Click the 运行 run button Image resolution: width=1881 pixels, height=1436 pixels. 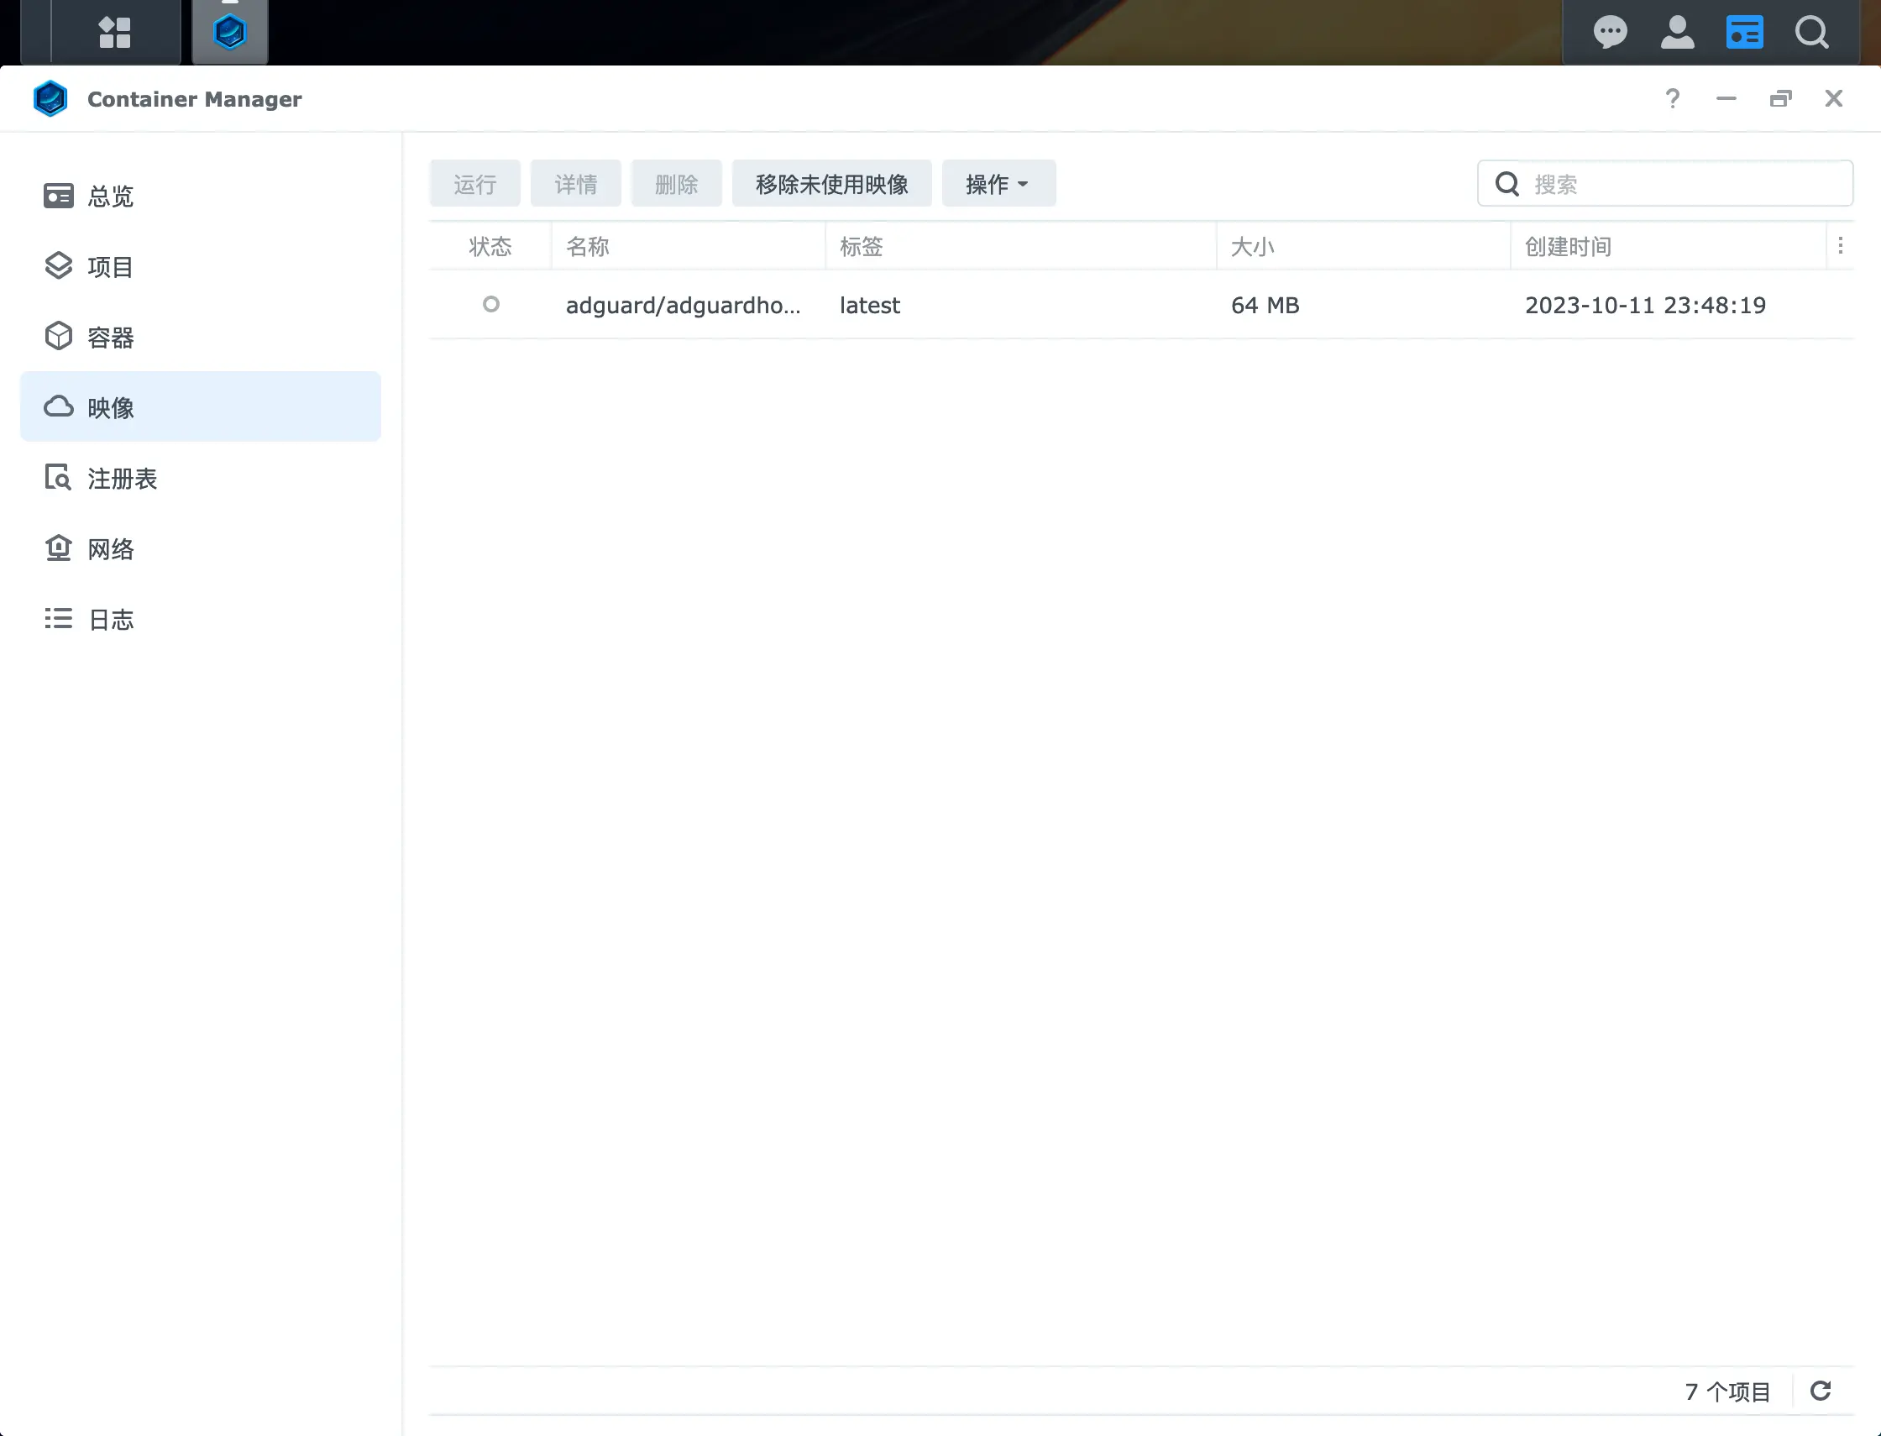click(x=475, y=183)
